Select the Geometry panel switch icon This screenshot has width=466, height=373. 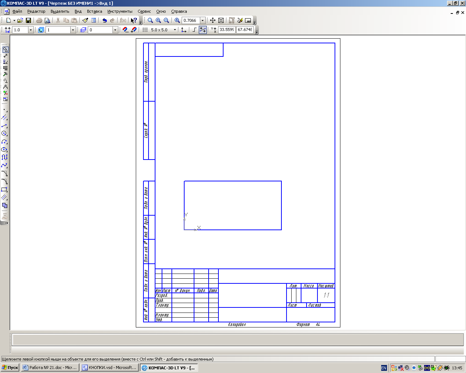pos(5,50)
